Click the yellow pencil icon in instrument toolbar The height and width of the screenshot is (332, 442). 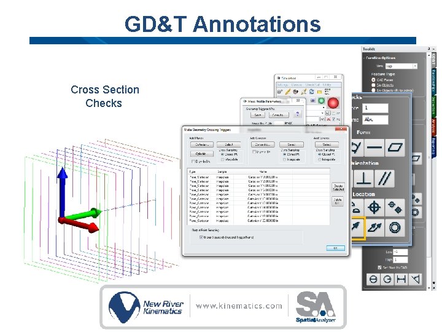tap(288, 92)
